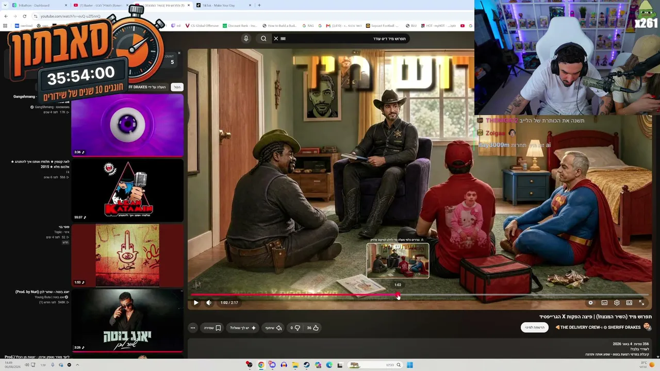Switch to theater mode
Viewport: 660px width, 371px height.
tap(629, 302)
